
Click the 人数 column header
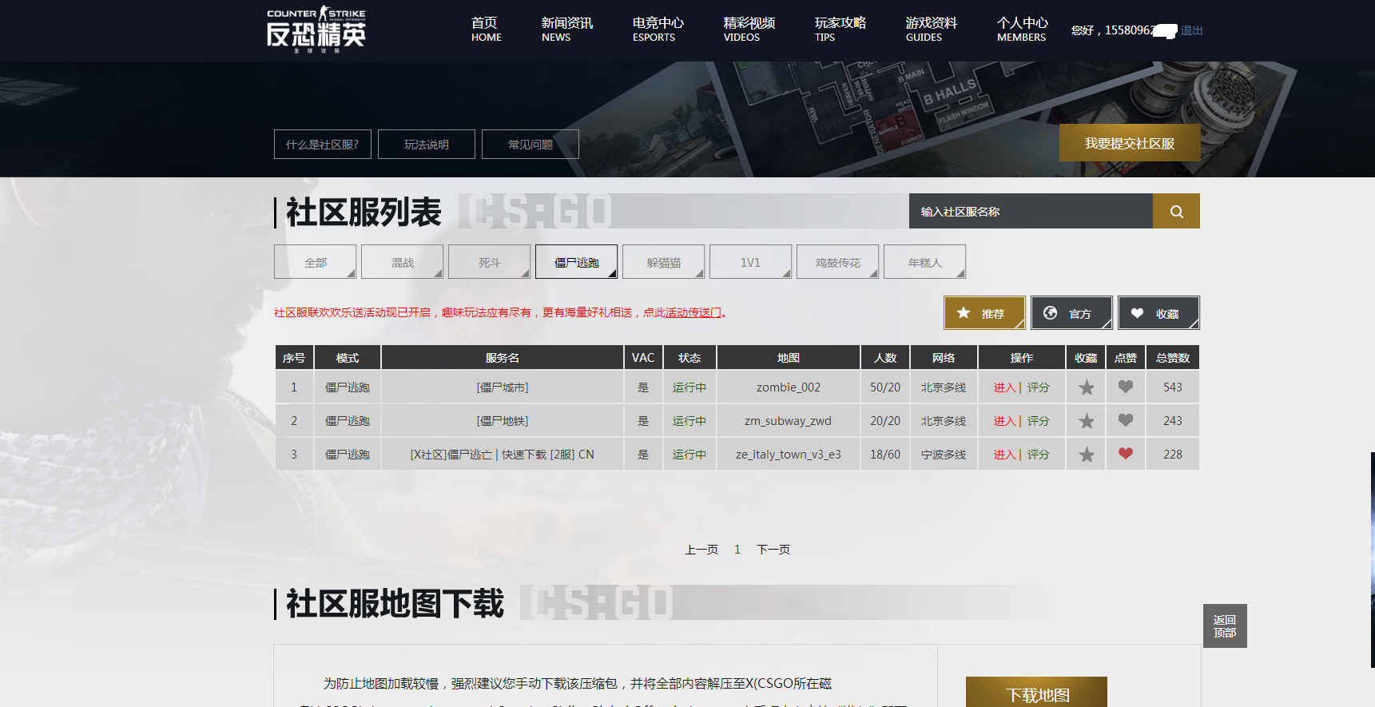pyautogui.click(x=885, y=357)
